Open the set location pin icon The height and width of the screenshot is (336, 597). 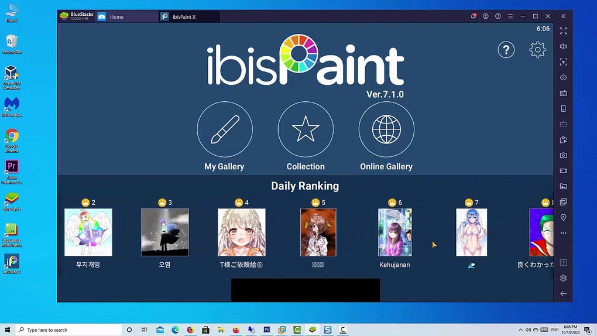tap(564, 218)
